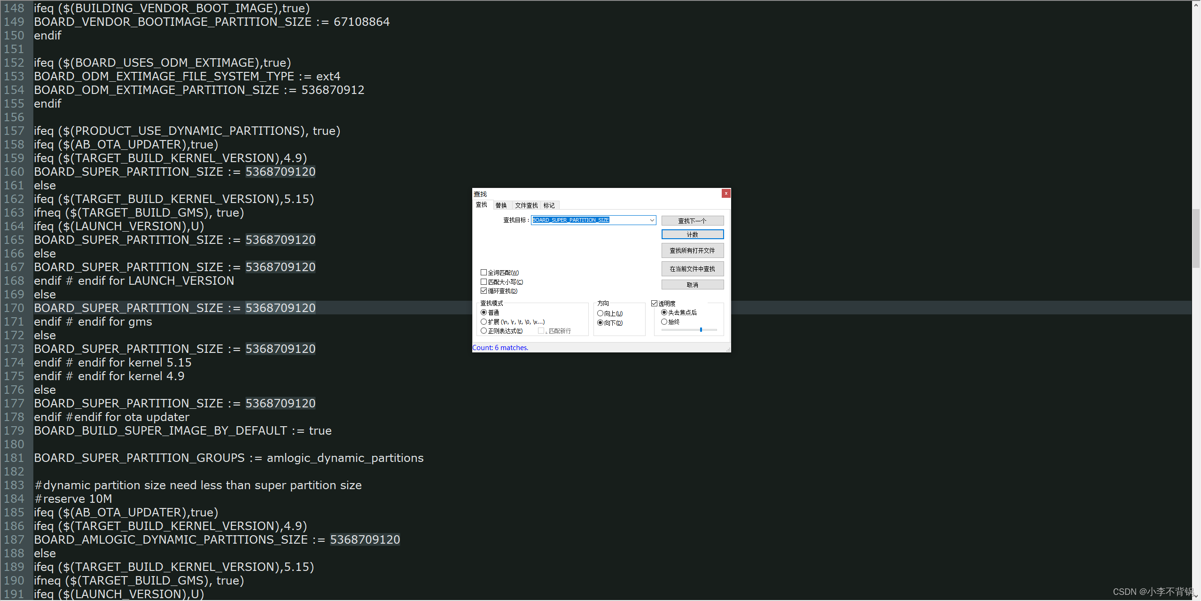Click value 5368709120 on line 160
The width and height of the screenshot is (1201, 601).
(x=281, y=172)
